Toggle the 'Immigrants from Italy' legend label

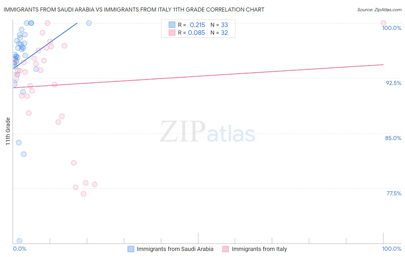click(x=259, y=249)
